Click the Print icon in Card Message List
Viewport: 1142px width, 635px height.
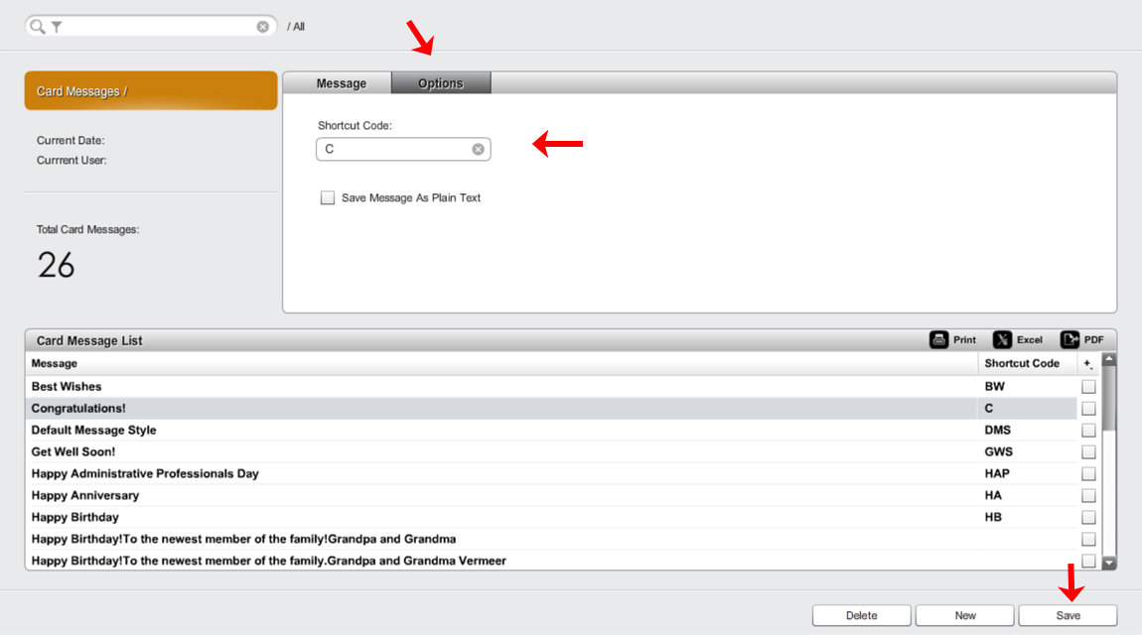[938, 339]
